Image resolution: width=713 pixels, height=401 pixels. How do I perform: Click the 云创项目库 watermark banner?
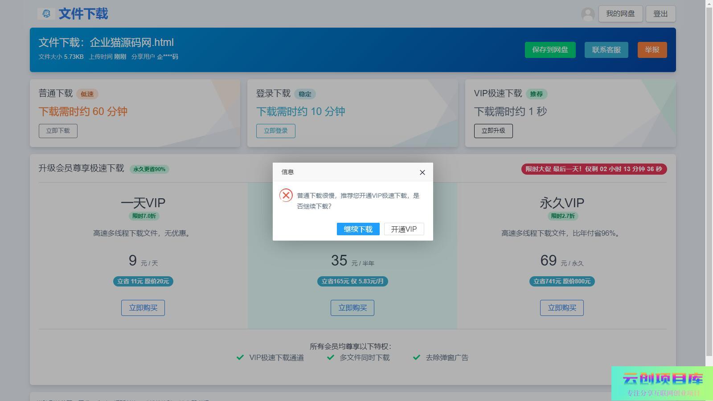coord(662,383)
